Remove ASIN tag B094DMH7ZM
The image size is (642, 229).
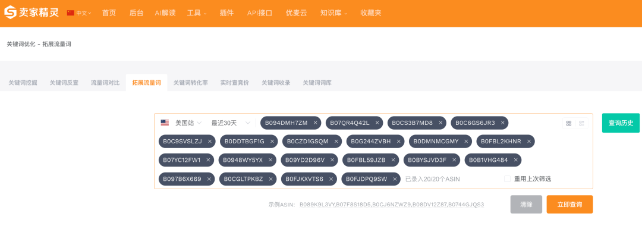point(315,123)
